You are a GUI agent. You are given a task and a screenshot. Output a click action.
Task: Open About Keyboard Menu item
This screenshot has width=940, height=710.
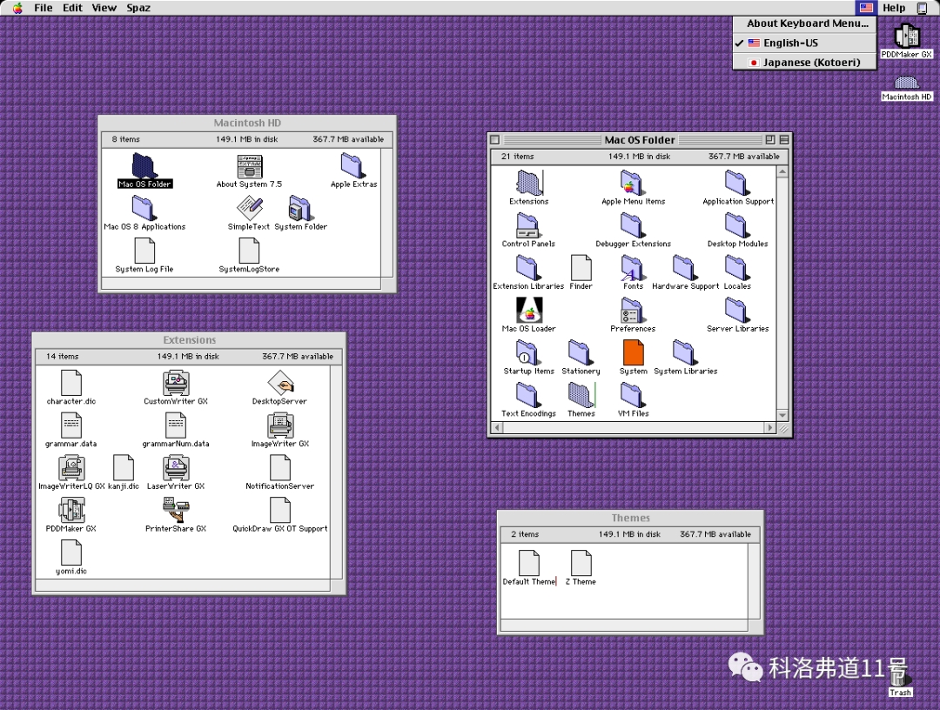(807, 23)
